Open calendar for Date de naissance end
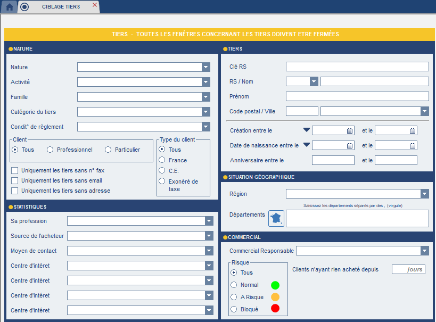 413,145
